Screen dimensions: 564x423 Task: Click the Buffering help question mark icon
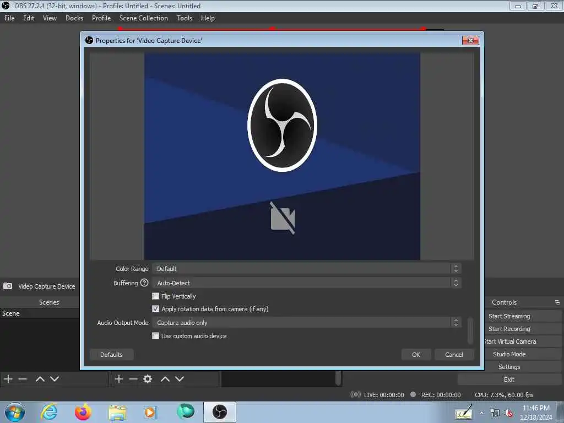pyautogui.click(x=144, y=283)
